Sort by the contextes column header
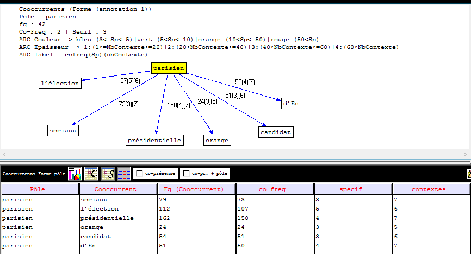 431,189
